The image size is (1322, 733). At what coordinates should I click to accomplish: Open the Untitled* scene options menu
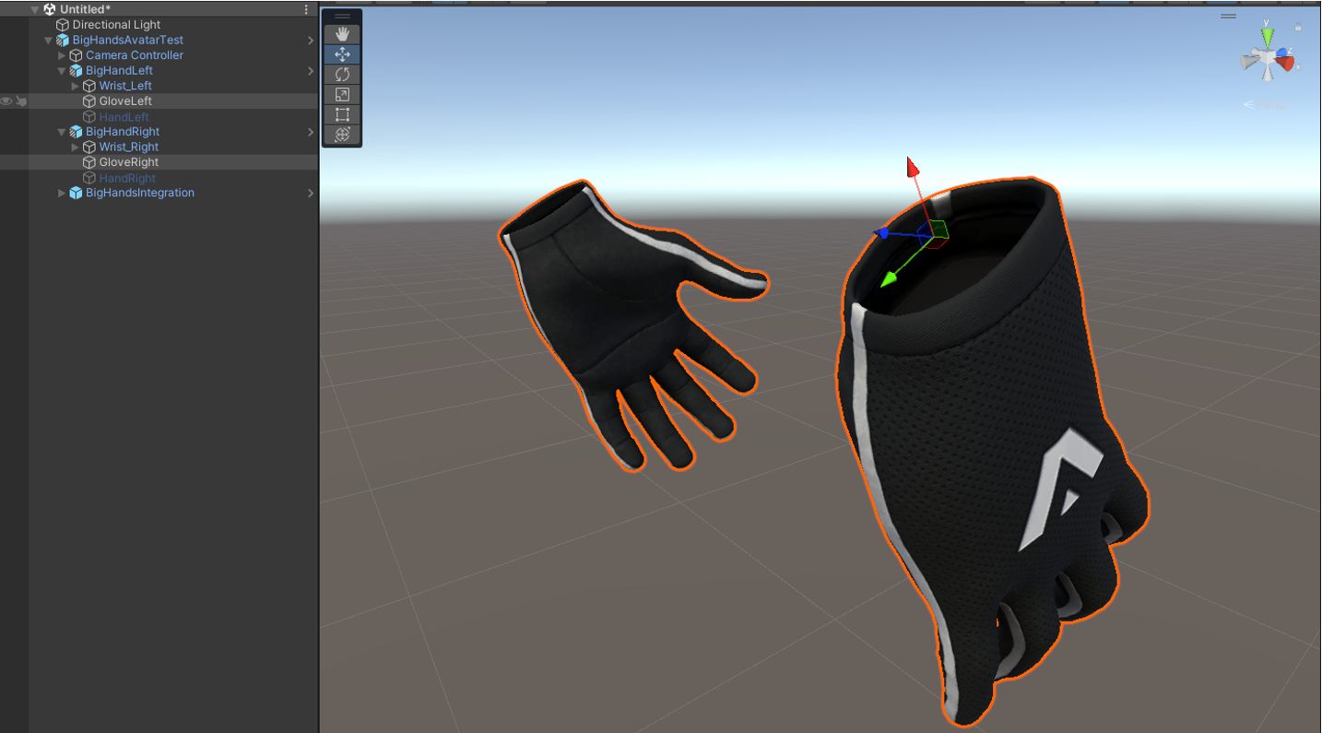coord(307,9)
